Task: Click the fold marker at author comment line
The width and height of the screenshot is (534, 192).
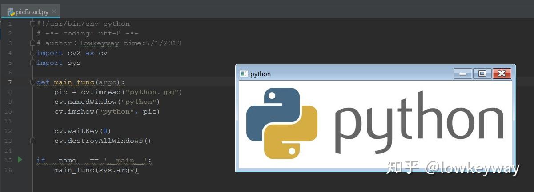Action: [32, 43]
